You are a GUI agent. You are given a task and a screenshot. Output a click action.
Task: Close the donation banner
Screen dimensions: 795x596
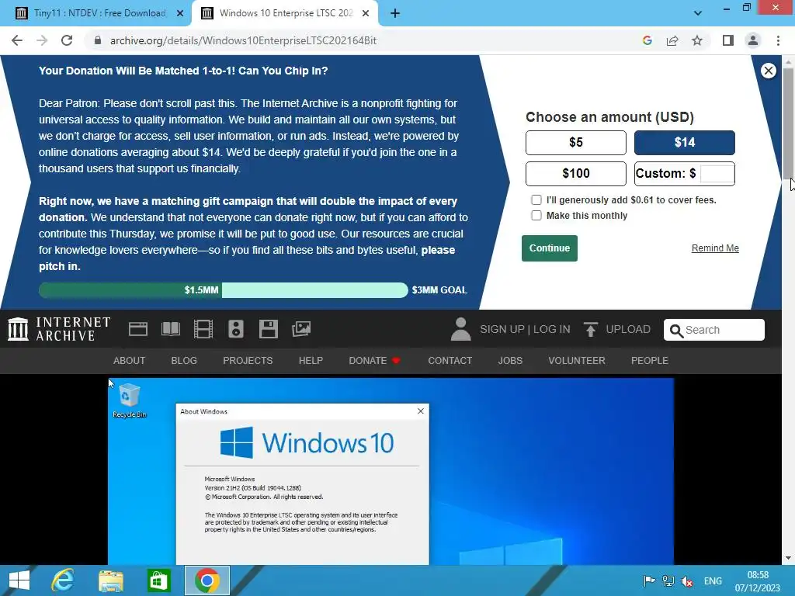(x=768, y=71)
